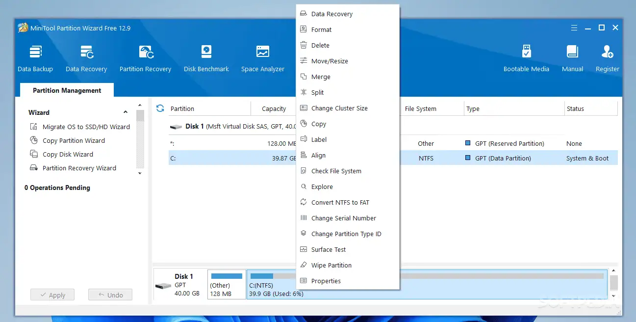Switch to the Partition Management tab
The height and width of the screenshot is (322, 636).
[x=67, y=90]
